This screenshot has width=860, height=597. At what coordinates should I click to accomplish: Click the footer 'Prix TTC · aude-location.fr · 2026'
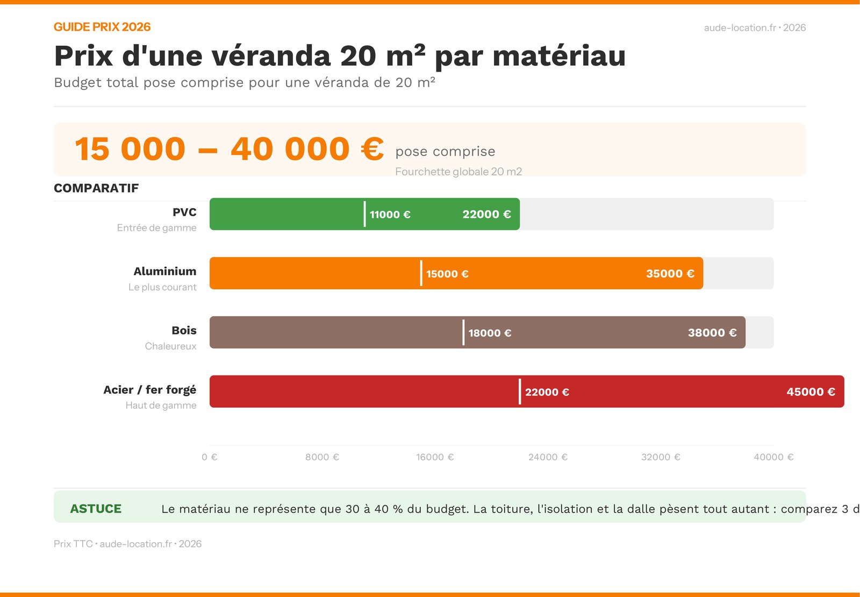tap(128, 544)
